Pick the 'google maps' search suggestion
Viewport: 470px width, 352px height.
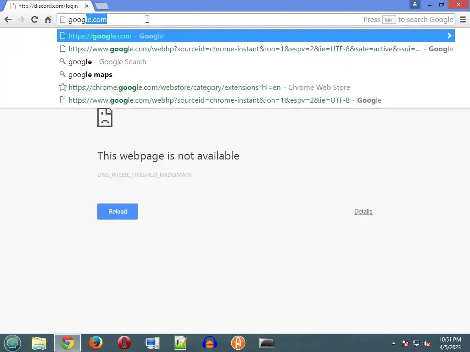(256, 75)
